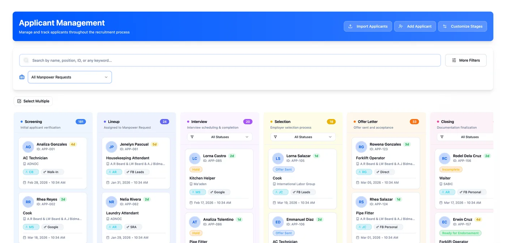The height and width of the screenshot is (243, 506).
Task: Click the RC avatar for Rodel Dela Cruz
Action: pyautogui.click(x=445, y=158)
